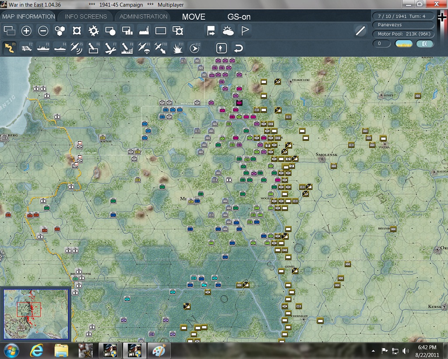Click the dark pill showing 0
Screen dimensions: 448x359
(381, 43)
